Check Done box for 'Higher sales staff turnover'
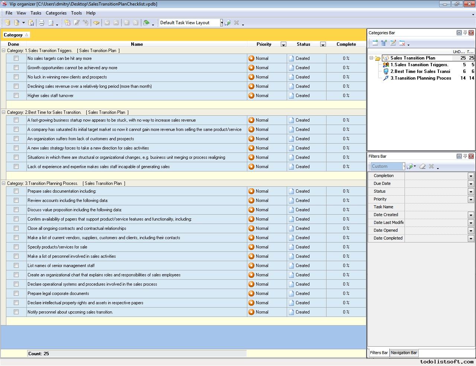Image resolution: width=476 pixels, height=366 pixels. [16, 96]
